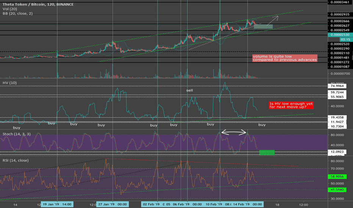
Task: Click the 59.7244 HV level label
Action: [337, 92]
